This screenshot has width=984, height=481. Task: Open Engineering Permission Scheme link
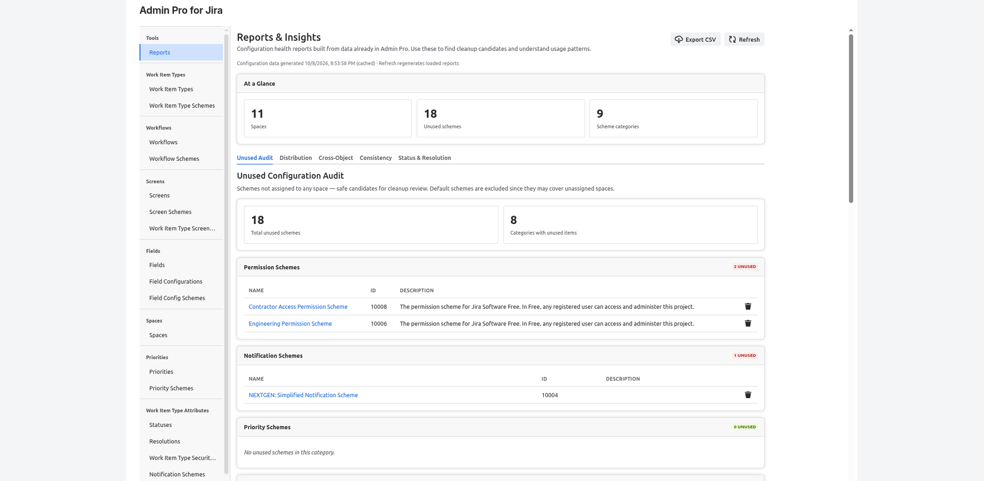(x=290, y=324)
